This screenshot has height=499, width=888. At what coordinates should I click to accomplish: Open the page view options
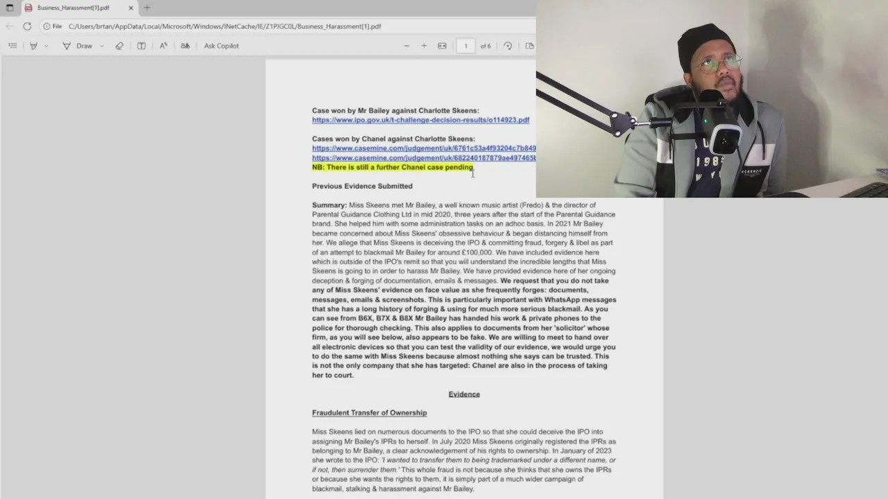529,46
